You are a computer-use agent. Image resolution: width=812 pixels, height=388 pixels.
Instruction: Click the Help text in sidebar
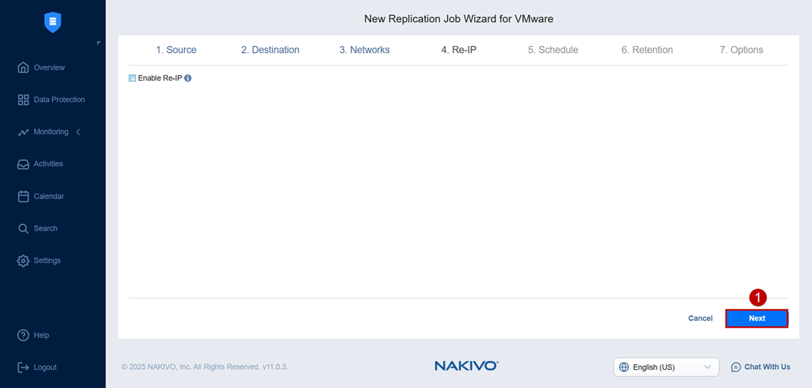point(41,335)
